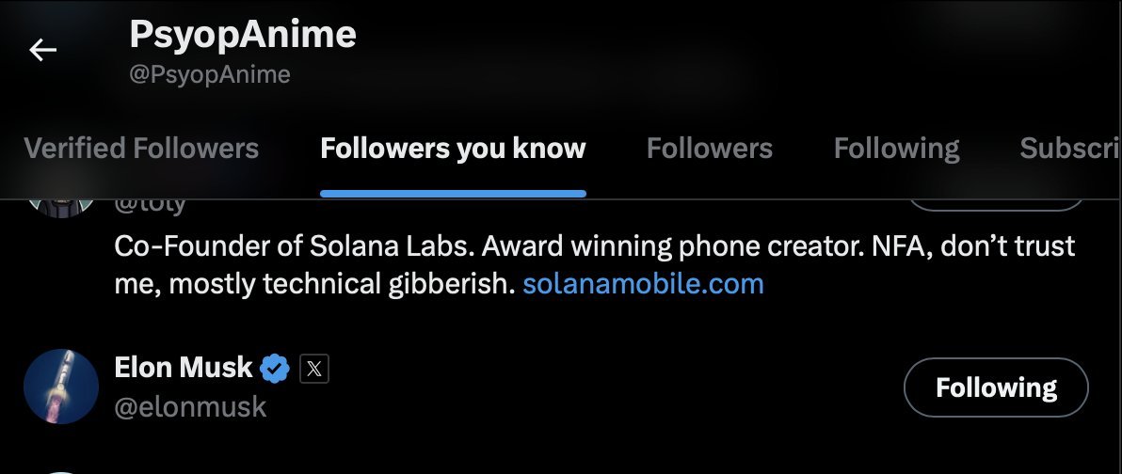
Task: Open the Followers tab
Action: click(710, 149)
